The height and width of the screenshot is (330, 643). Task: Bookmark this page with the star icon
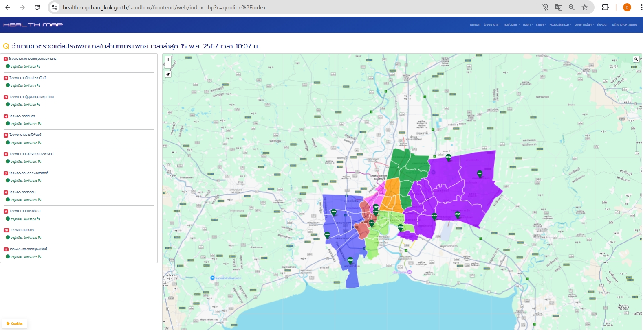tap(585, 7)
